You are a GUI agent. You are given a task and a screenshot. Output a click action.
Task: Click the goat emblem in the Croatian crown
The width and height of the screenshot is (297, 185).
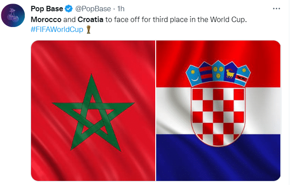point(231,71)
